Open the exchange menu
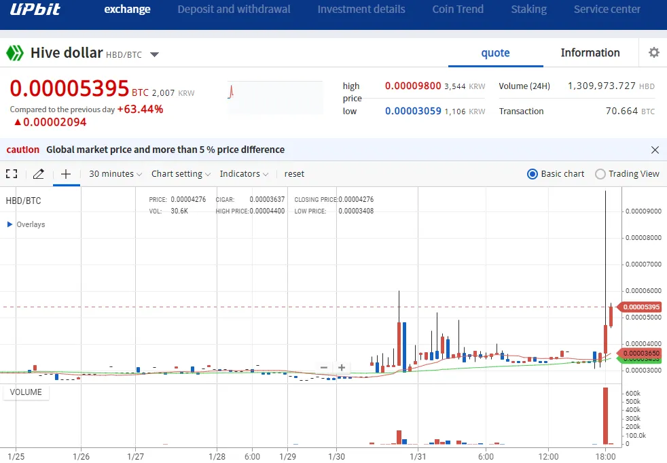The width and height of the screenshot is (667, 463). (x=127, y=10)
